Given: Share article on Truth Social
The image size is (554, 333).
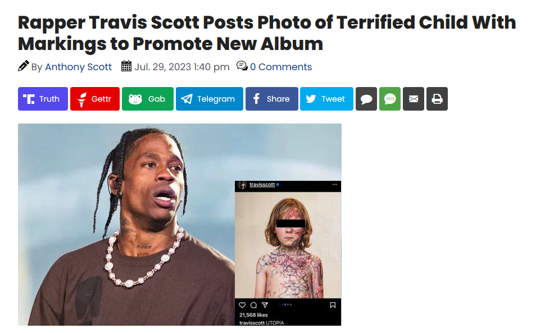Looking at the screenshot, I should coord(43,99).
